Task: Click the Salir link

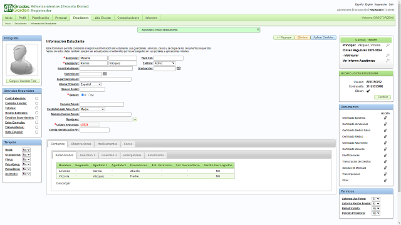Action: click(x=391, y=4)
